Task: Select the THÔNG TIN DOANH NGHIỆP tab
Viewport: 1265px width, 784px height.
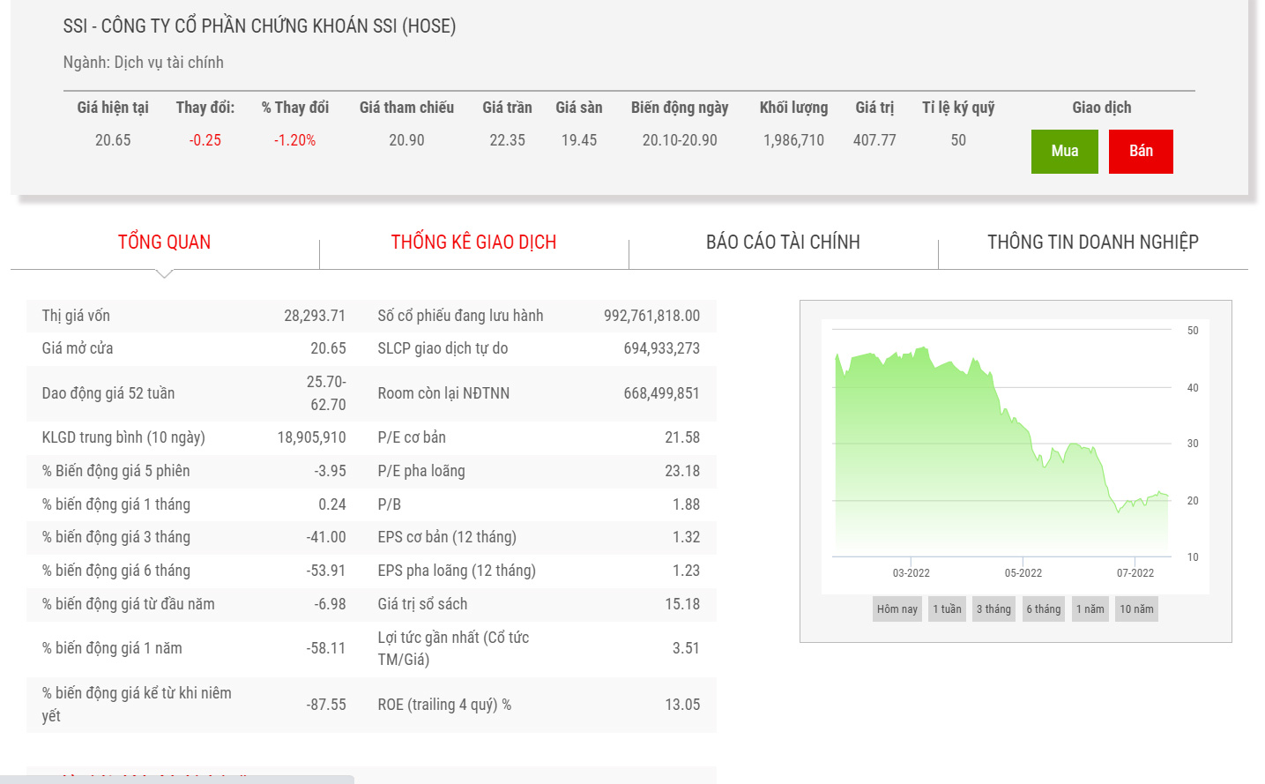Action: 1092,243
